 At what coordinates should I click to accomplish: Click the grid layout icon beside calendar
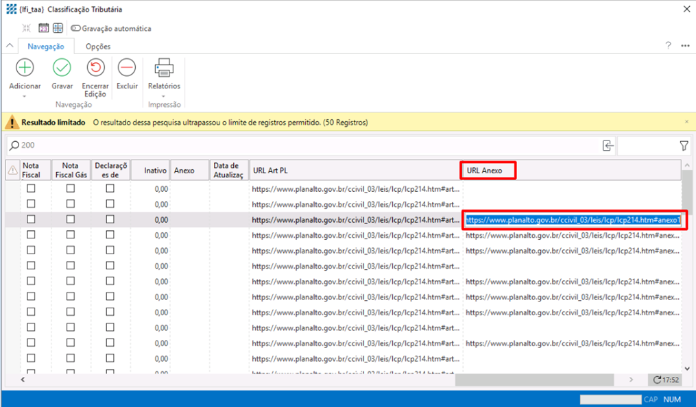click(58, 28)
